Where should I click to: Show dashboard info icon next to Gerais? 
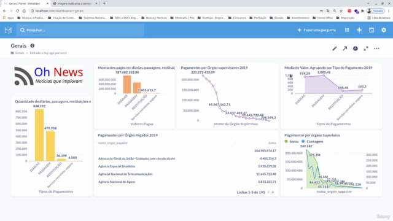pos(33,45)
